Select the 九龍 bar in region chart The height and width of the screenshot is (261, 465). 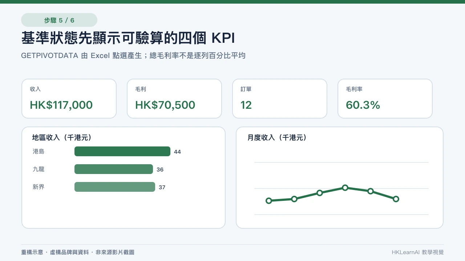[x=114, y=169]
